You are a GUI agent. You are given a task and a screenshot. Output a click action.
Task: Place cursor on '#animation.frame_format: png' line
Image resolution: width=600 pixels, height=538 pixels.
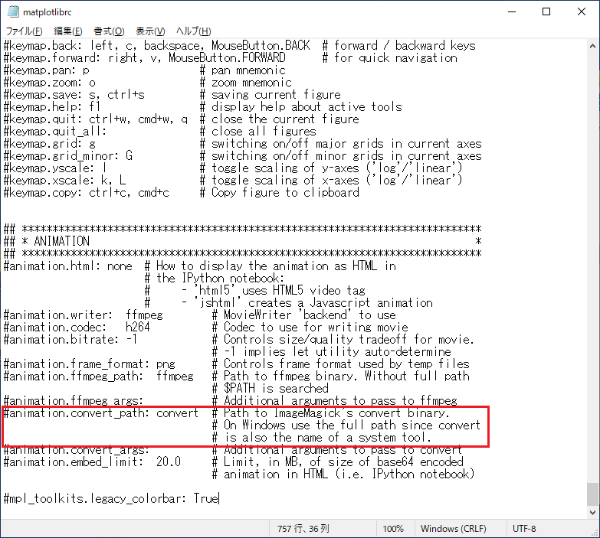tap(237, 364)
